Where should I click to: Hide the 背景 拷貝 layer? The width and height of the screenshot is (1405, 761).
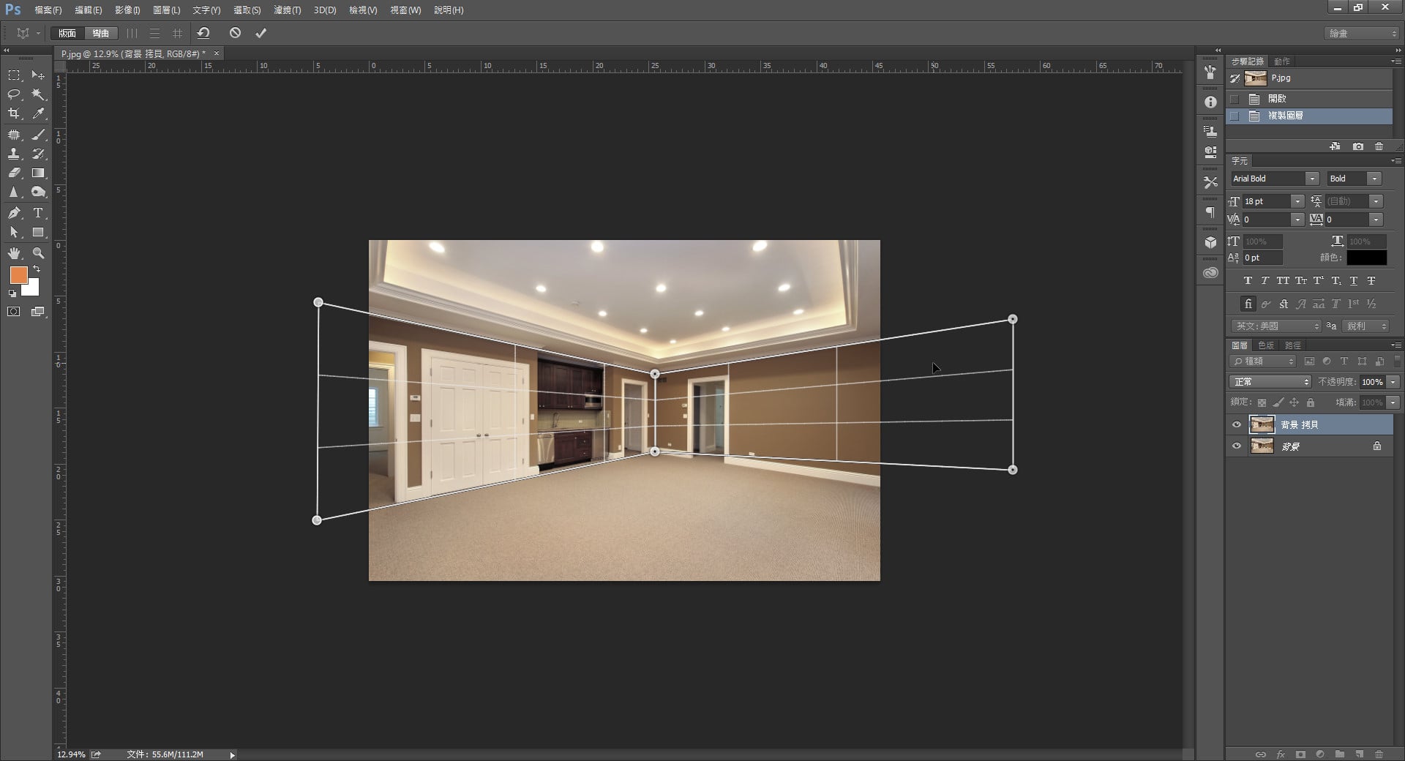(1237, 424)
